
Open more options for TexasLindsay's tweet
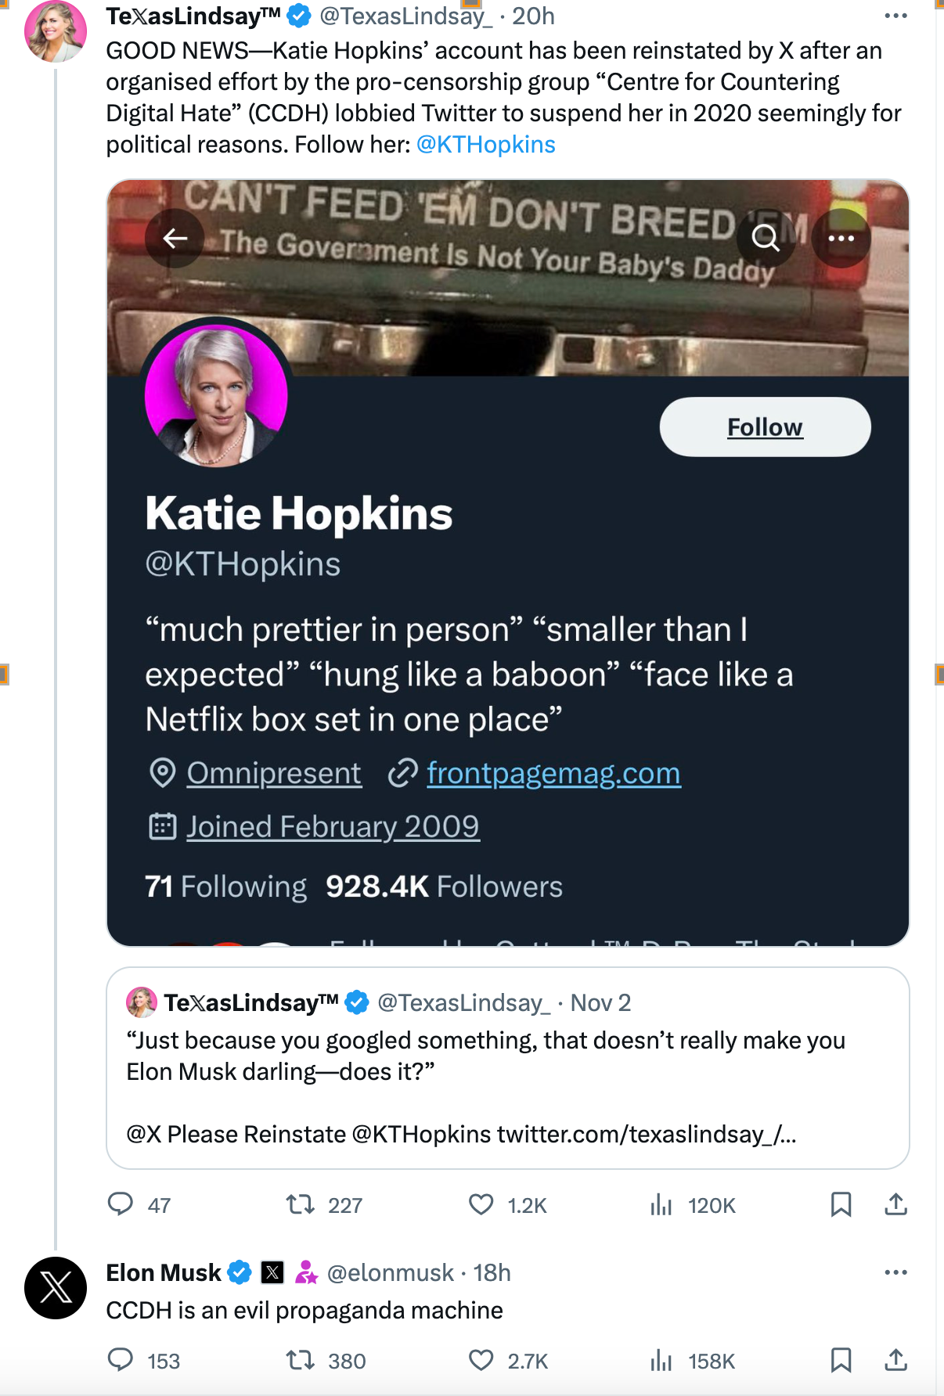click(895, 16)
